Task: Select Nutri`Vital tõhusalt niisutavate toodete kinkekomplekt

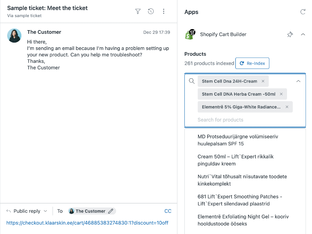Action: coord(242,180)
